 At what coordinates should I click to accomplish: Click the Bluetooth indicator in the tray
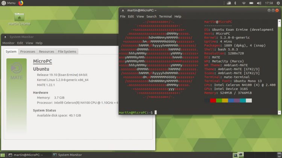[235, 3]
